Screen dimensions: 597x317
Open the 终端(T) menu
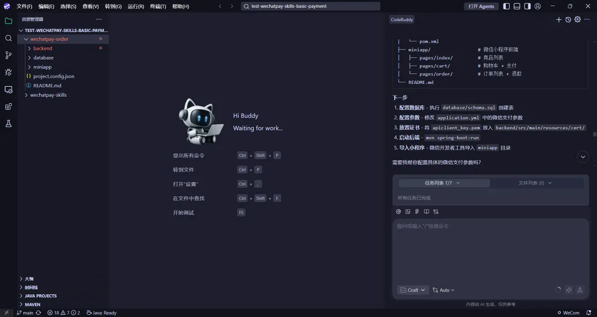click(x=158, y=6)
